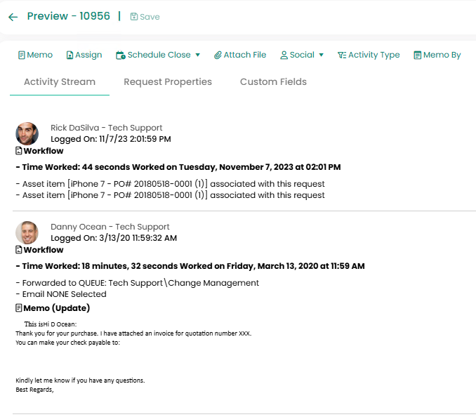This screenshot has width=476, height=417.
Task: Click the Workflow icon under Danny Ocean
Action: pos(19,250)
